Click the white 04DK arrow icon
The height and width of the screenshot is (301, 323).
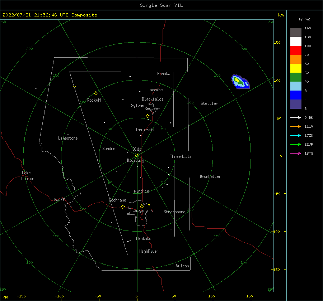[x=296, y=117]
